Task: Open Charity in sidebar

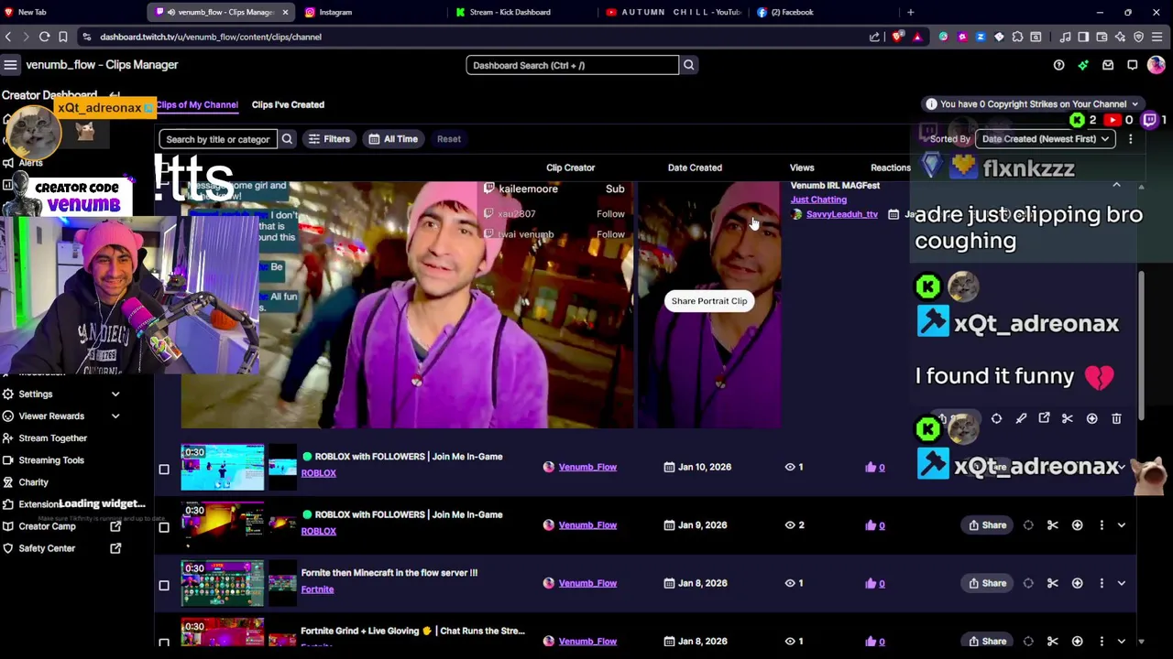Action: coord(33,482)
